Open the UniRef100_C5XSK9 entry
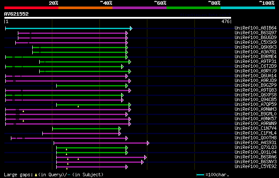The image size is (279, 178). click(x=255, y=43)
